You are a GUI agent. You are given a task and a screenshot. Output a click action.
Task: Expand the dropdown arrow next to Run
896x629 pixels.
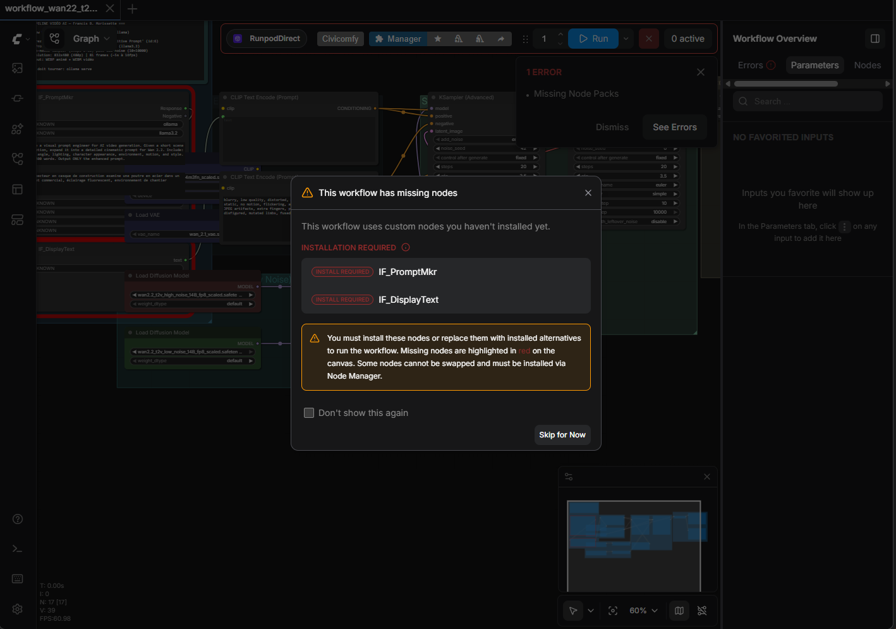tap(626, 39)
